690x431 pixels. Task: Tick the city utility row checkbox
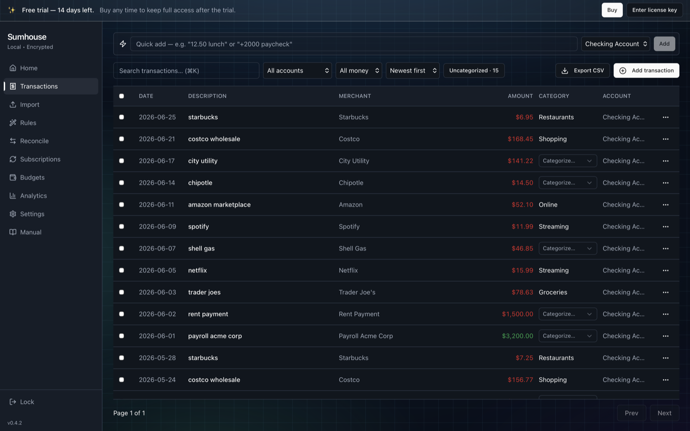coord(122,161)
